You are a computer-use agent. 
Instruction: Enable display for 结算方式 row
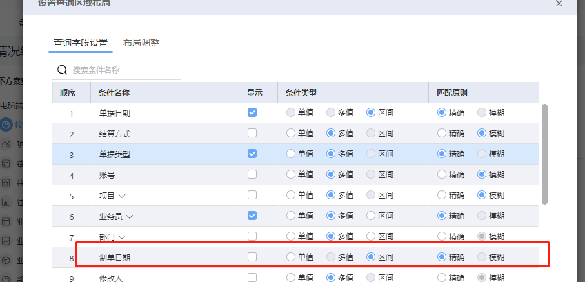[252, 133]
